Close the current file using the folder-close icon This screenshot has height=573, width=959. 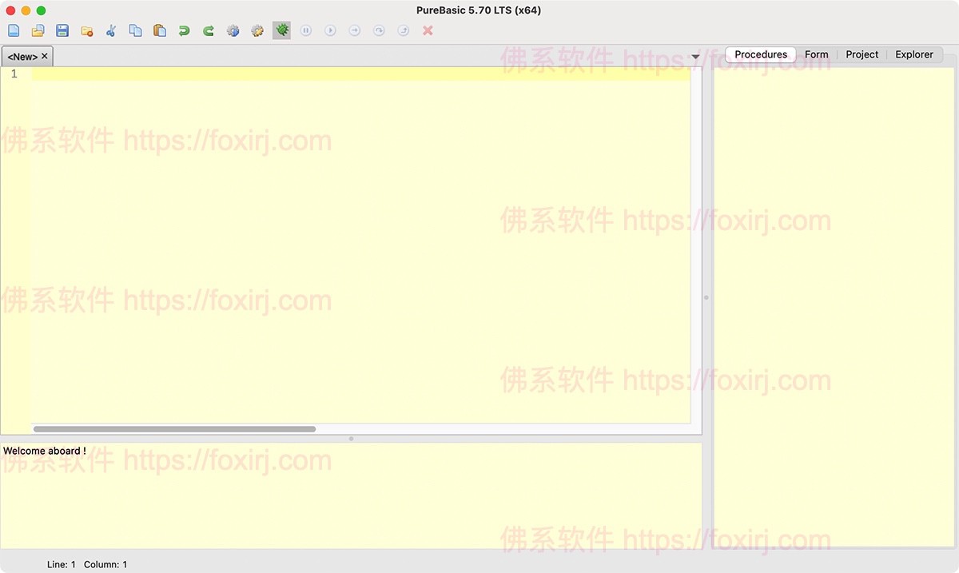coord(87,30)
